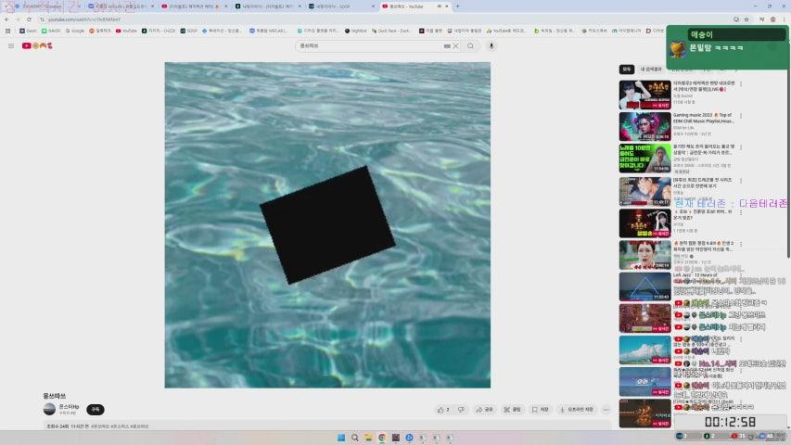791x445 pixels.
Task: Open the first recommended live video thumbnail
Action: coord(644,95)
